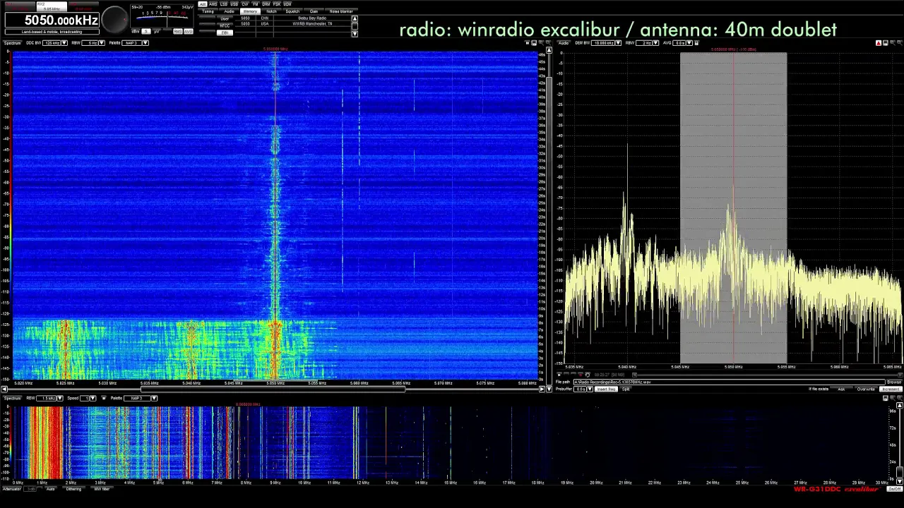Save the audio spectrum snapshot

(886, 43)
